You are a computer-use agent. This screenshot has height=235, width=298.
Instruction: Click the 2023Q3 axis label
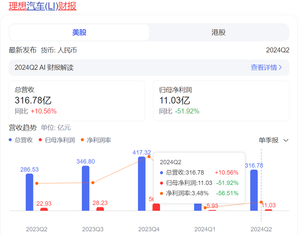(x=93, y=229)
